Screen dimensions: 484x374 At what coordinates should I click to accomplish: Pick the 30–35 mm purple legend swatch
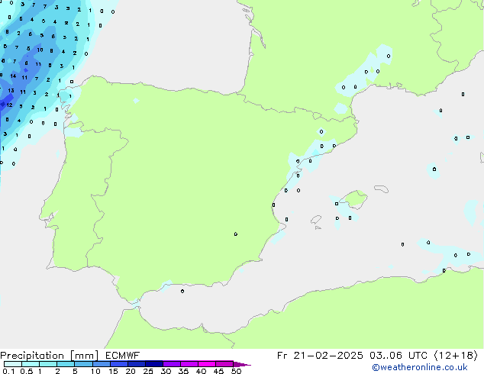171,364
